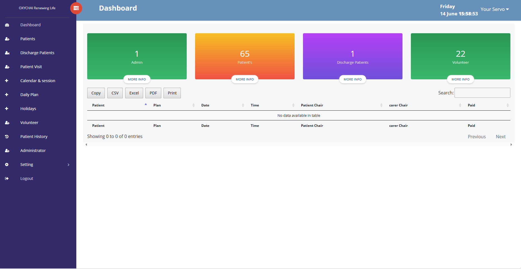Click the Calendar & session plus icon
The height and width of the screenshot is (269, 521).
7,81
